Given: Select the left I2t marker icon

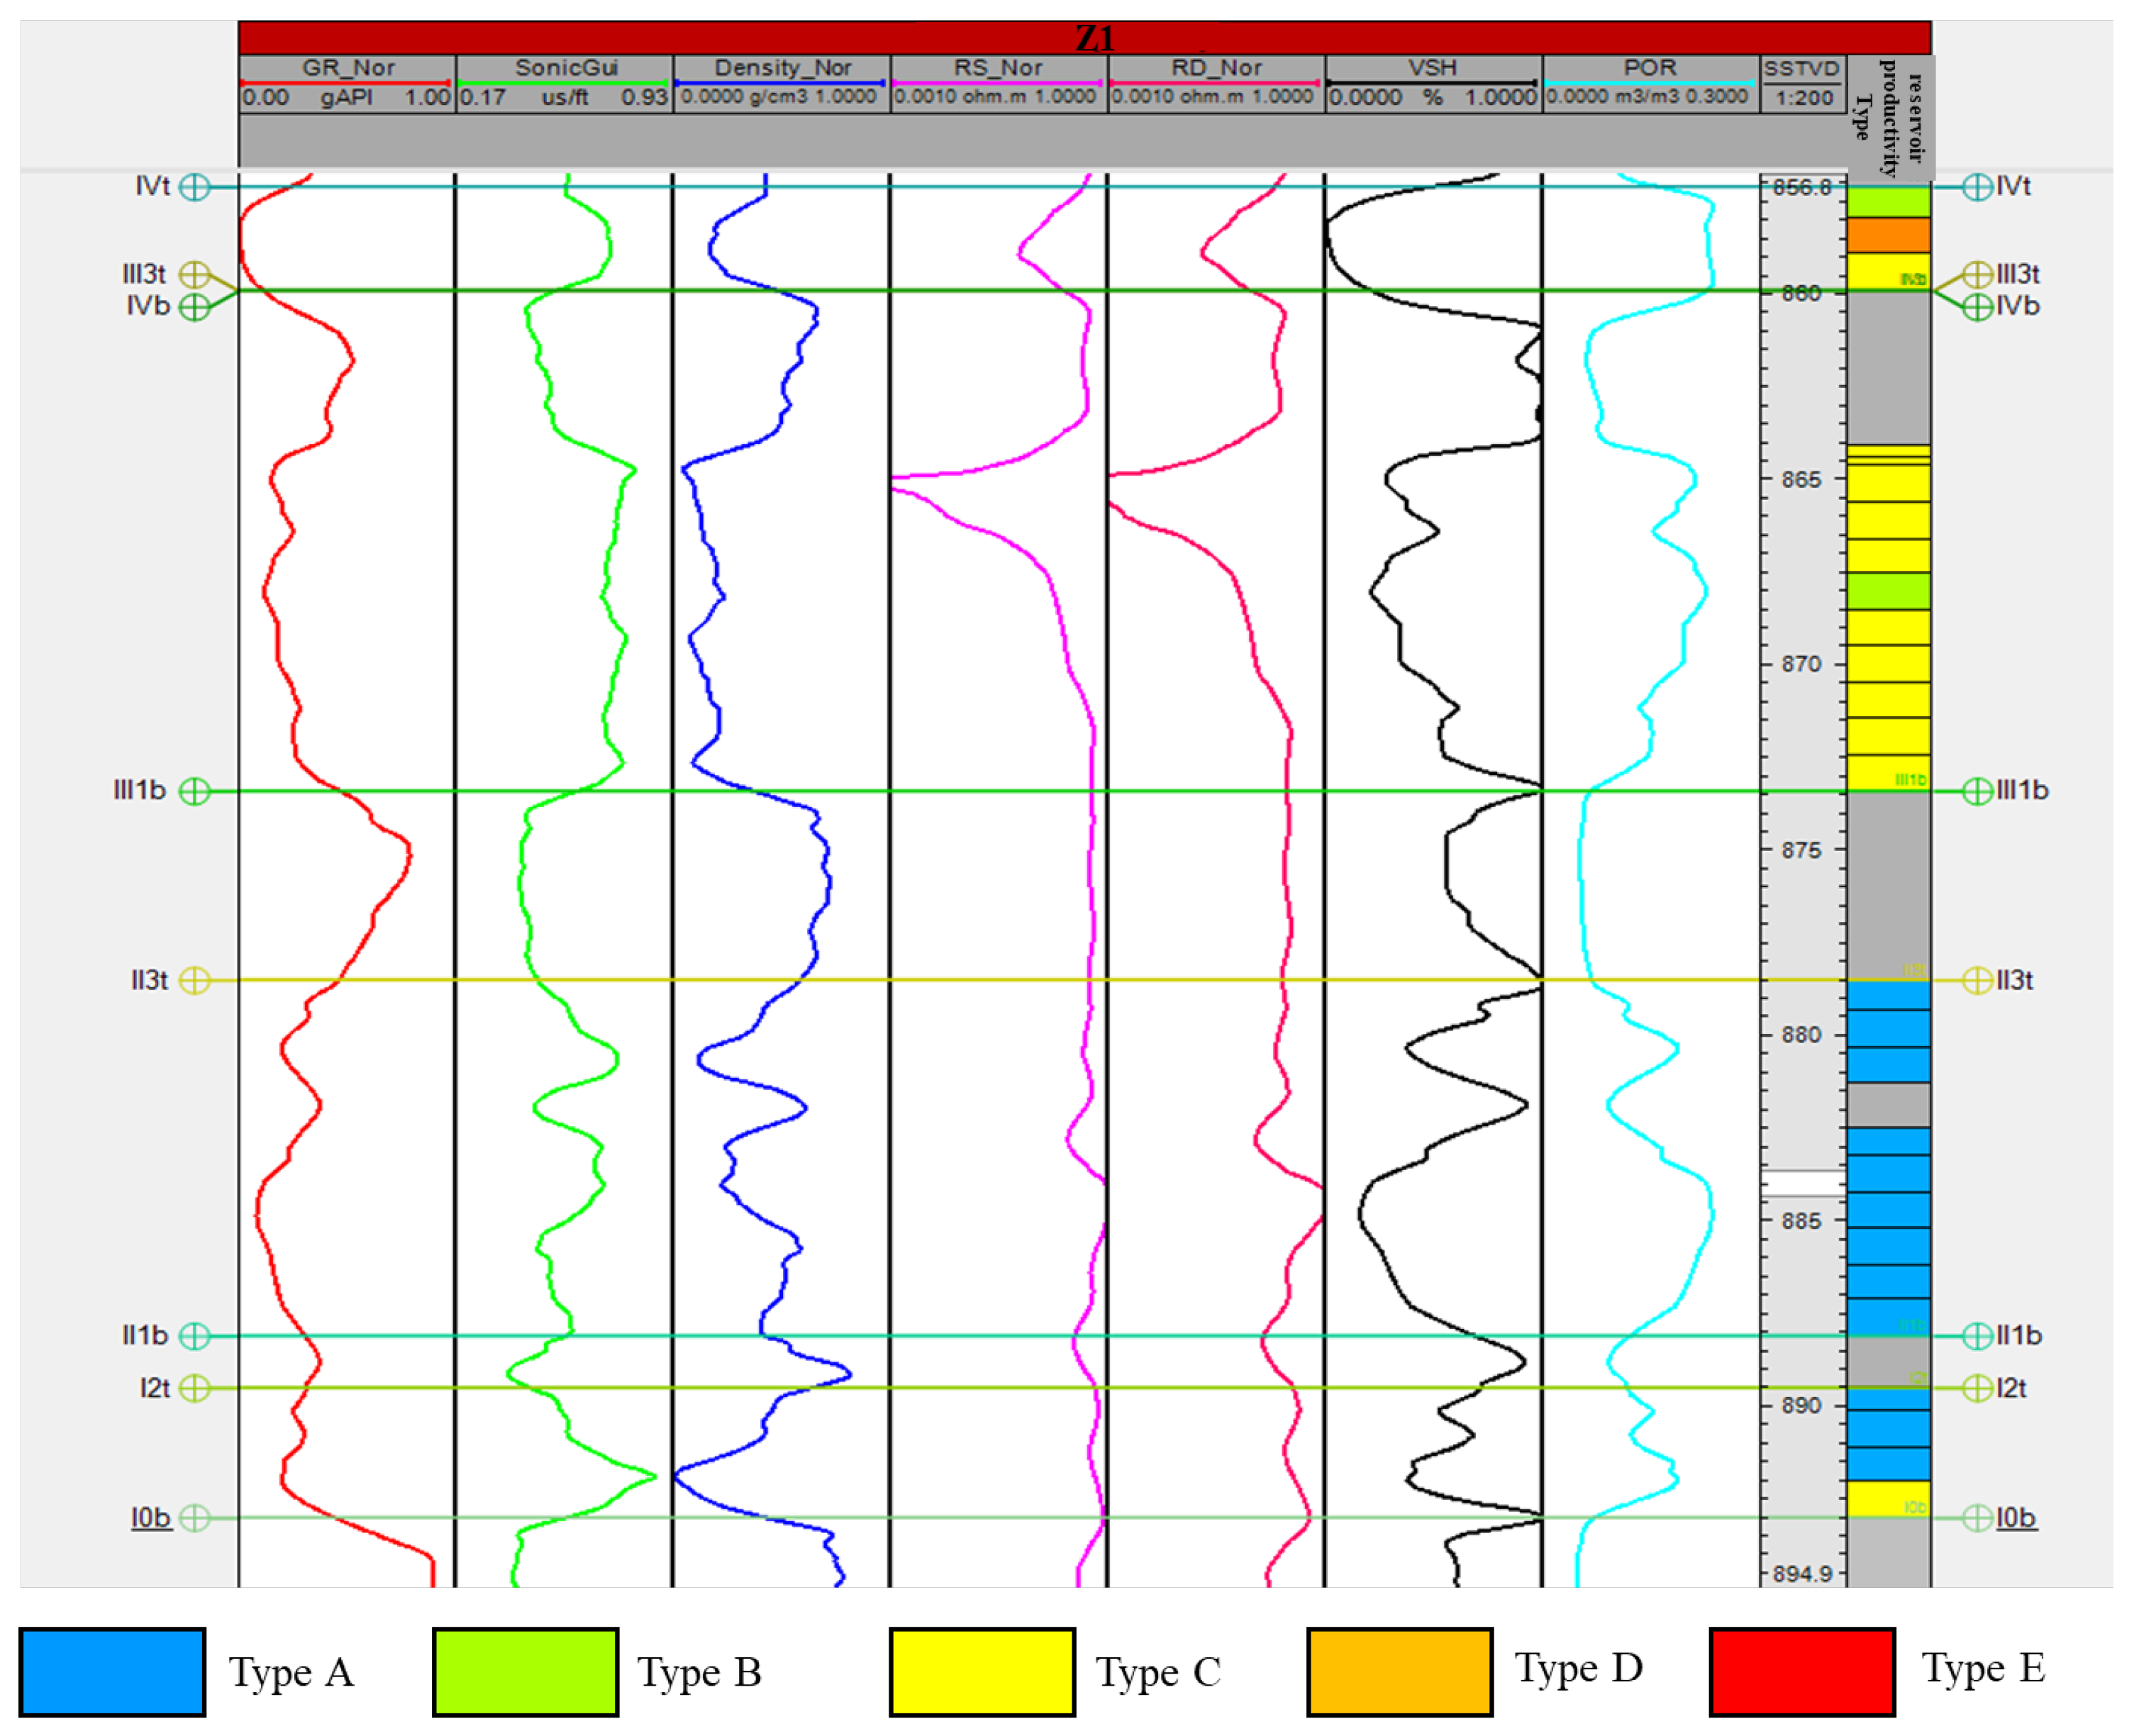Looking at the screenshot, I should (194, 1389).
